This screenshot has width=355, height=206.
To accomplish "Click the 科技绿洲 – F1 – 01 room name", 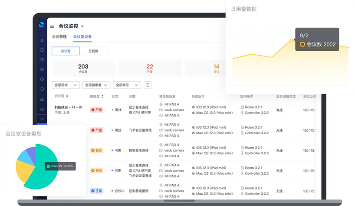I will click(x=68, y=107).
